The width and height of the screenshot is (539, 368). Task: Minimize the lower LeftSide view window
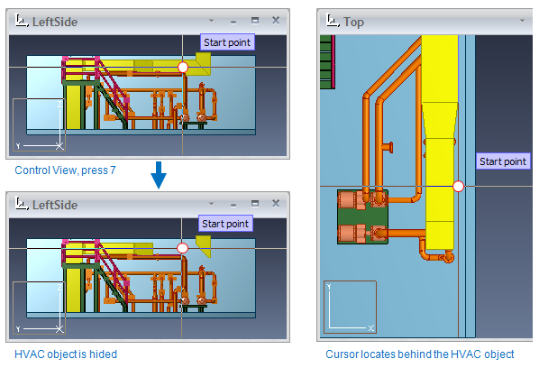[233, 205]
